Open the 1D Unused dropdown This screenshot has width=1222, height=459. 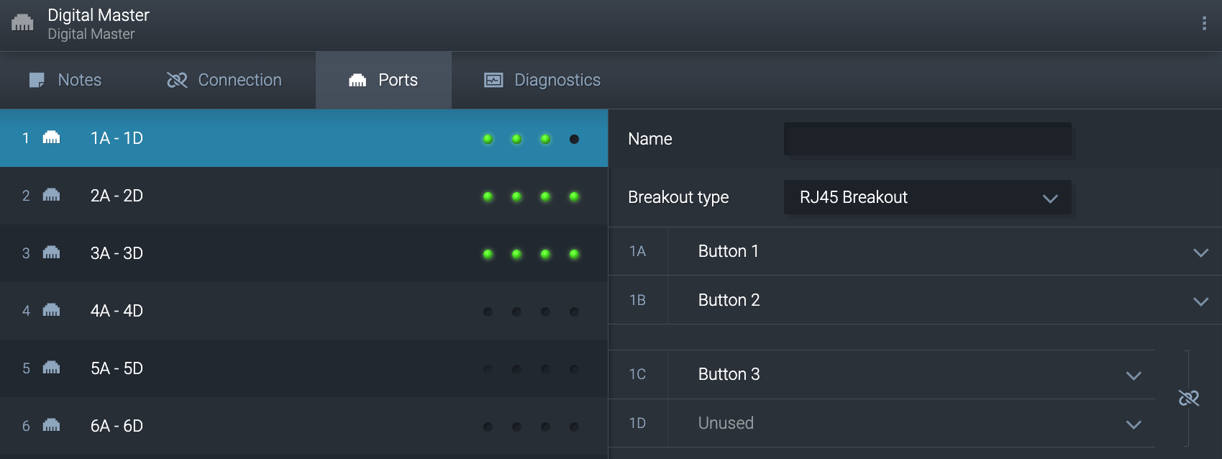(x=1134, y=424)
